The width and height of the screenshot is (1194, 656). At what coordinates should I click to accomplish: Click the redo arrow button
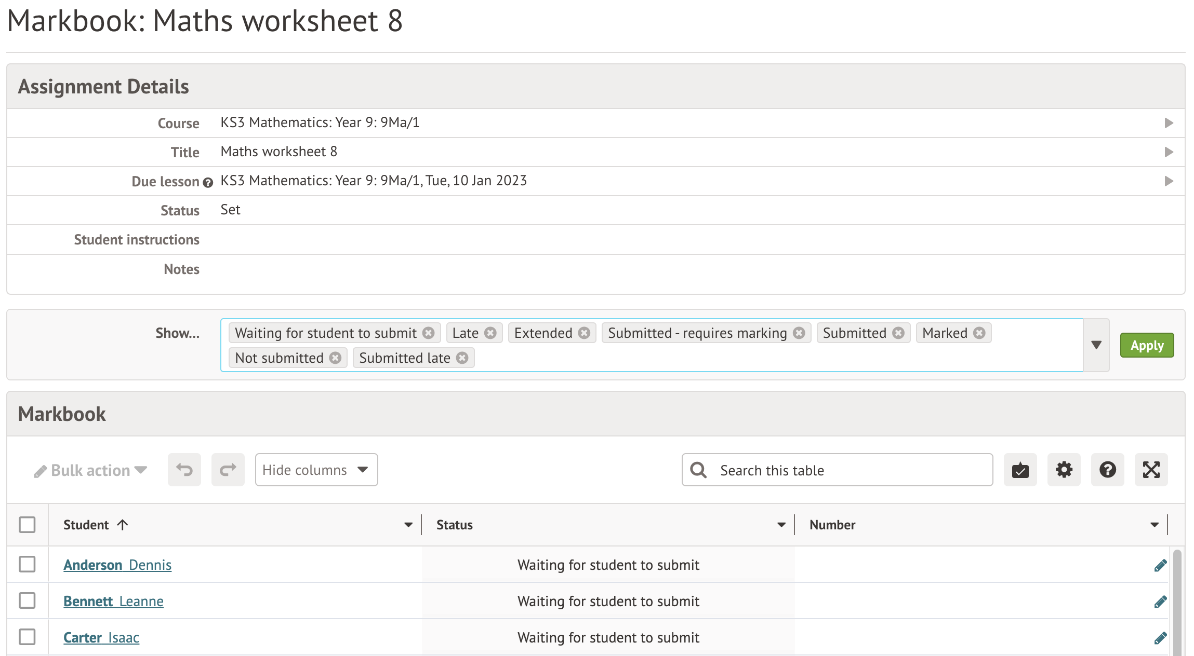pos(228,470)
